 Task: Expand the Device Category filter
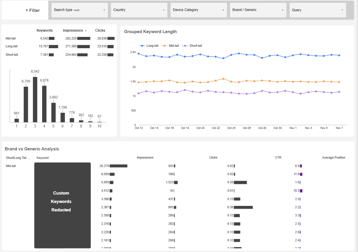198,10
